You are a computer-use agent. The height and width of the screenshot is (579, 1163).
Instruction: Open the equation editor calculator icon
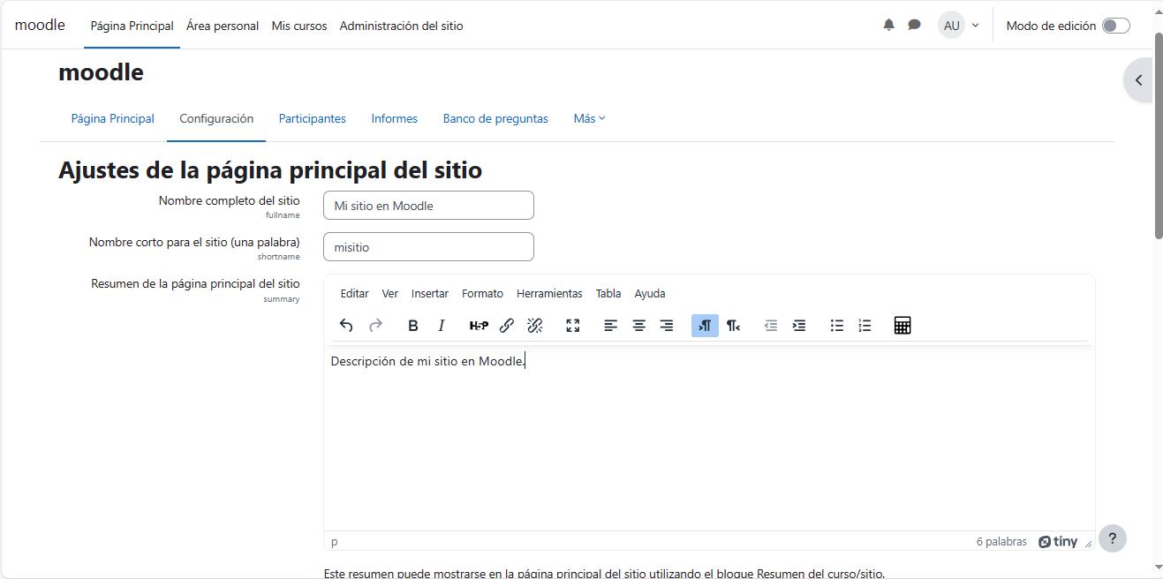coord(902,326)
